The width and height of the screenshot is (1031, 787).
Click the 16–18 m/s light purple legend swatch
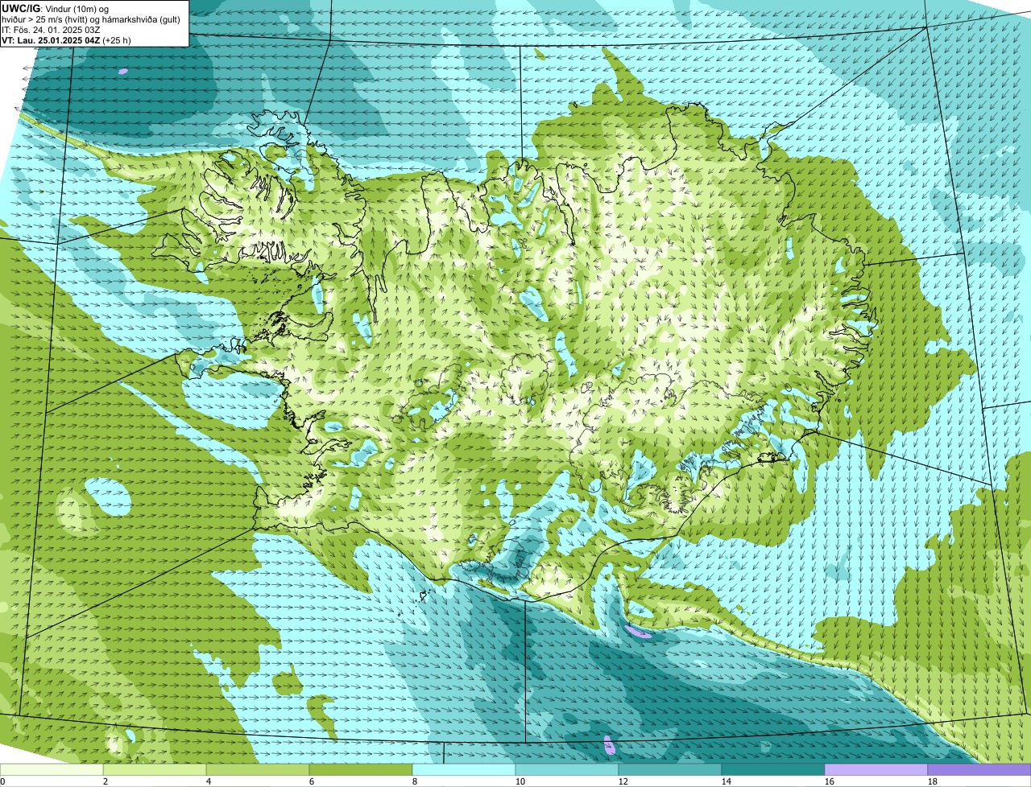[876, 769]
